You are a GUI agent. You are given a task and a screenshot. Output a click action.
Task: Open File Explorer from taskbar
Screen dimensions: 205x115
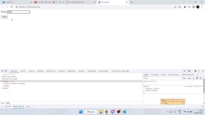[101, 112]
